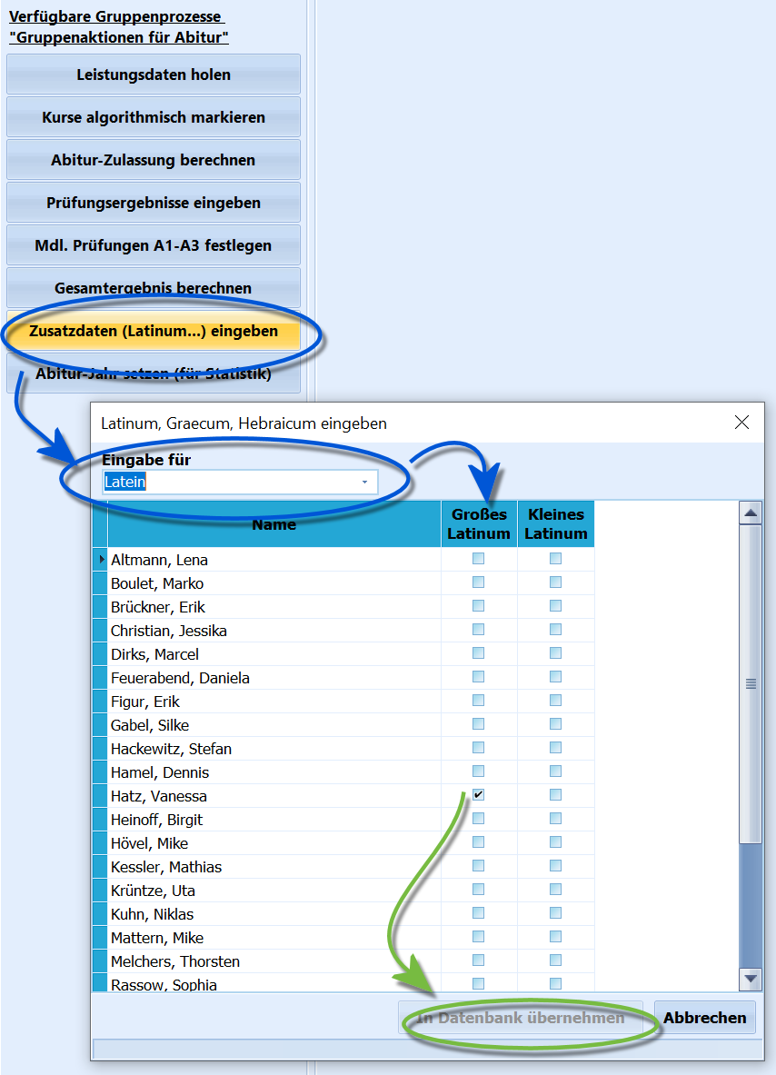776x1075 pixels.
Task: Close the Latinum dialog with X
Action: click(x=741, y=423)
